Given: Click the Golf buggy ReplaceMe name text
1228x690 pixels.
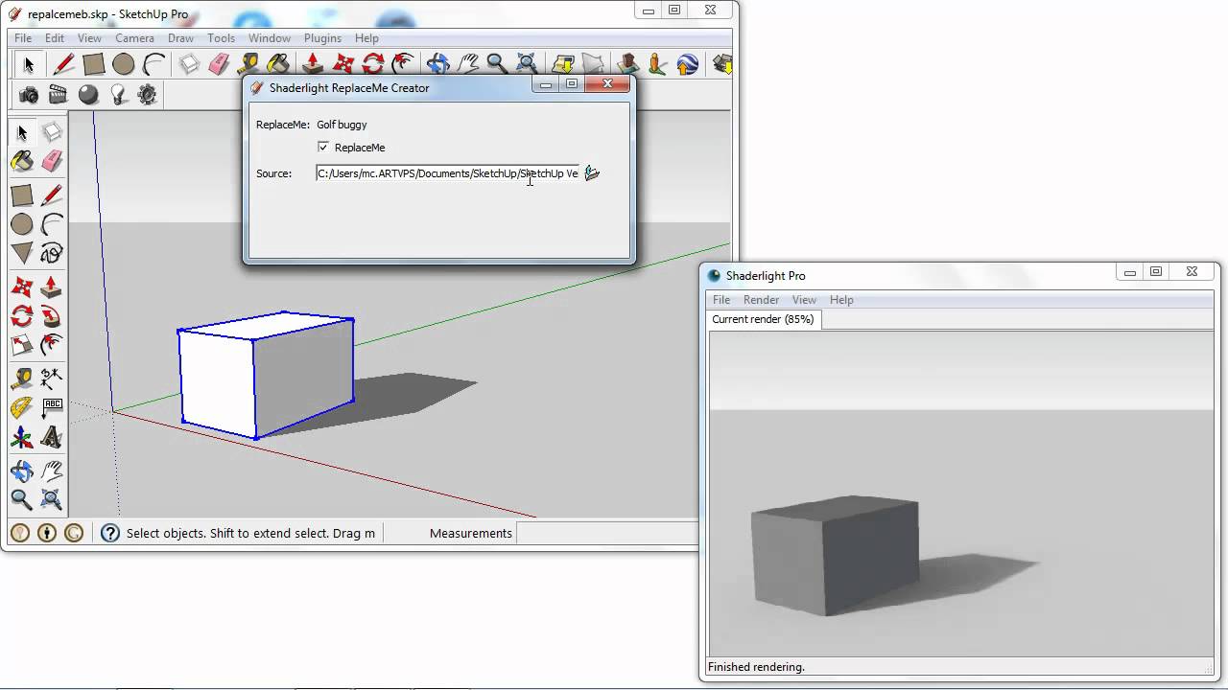Looking at the screenshot, I should click(x=342, y=125).
